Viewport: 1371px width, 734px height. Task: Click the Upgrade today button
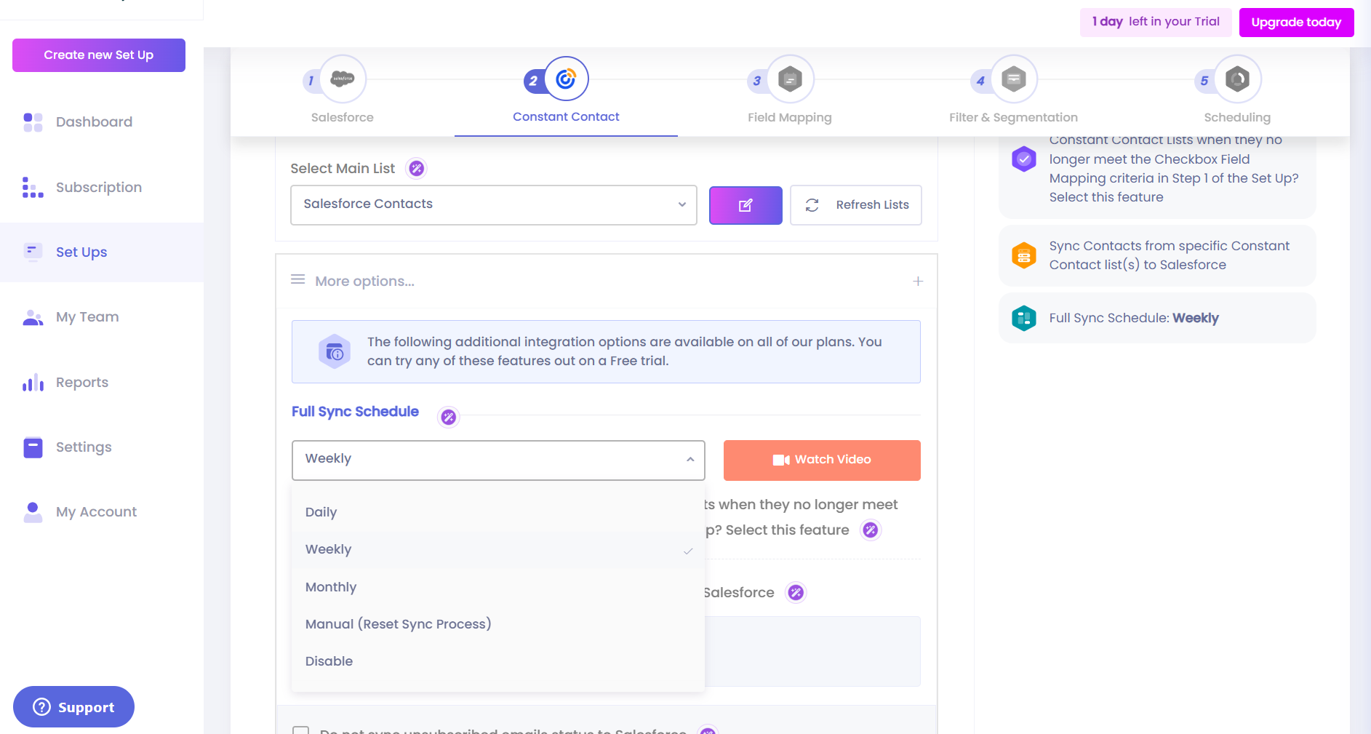[1296, 23]
